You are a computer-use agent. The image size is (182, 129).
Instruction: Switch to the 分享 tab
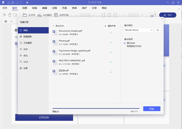[x=94, y=8]
